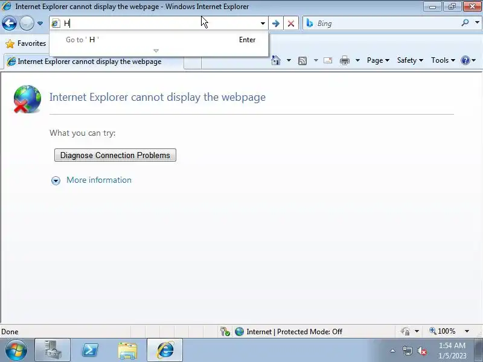
Task: Open a new blank tab
Action: (193, 62)
